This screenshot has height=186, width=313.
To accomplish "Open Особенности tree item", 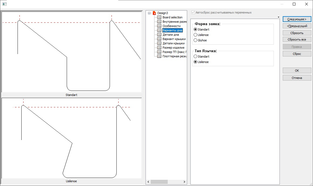I will (171, 26).
